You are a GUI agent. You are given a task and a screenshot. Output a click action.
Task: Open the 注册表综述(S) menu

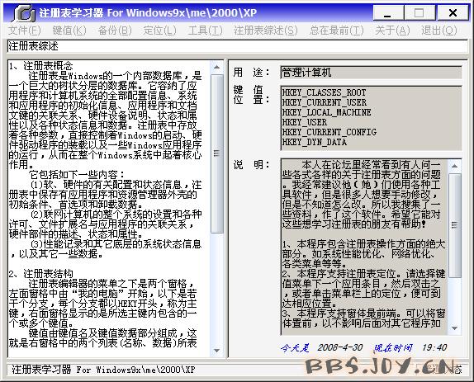pos(266,31)
